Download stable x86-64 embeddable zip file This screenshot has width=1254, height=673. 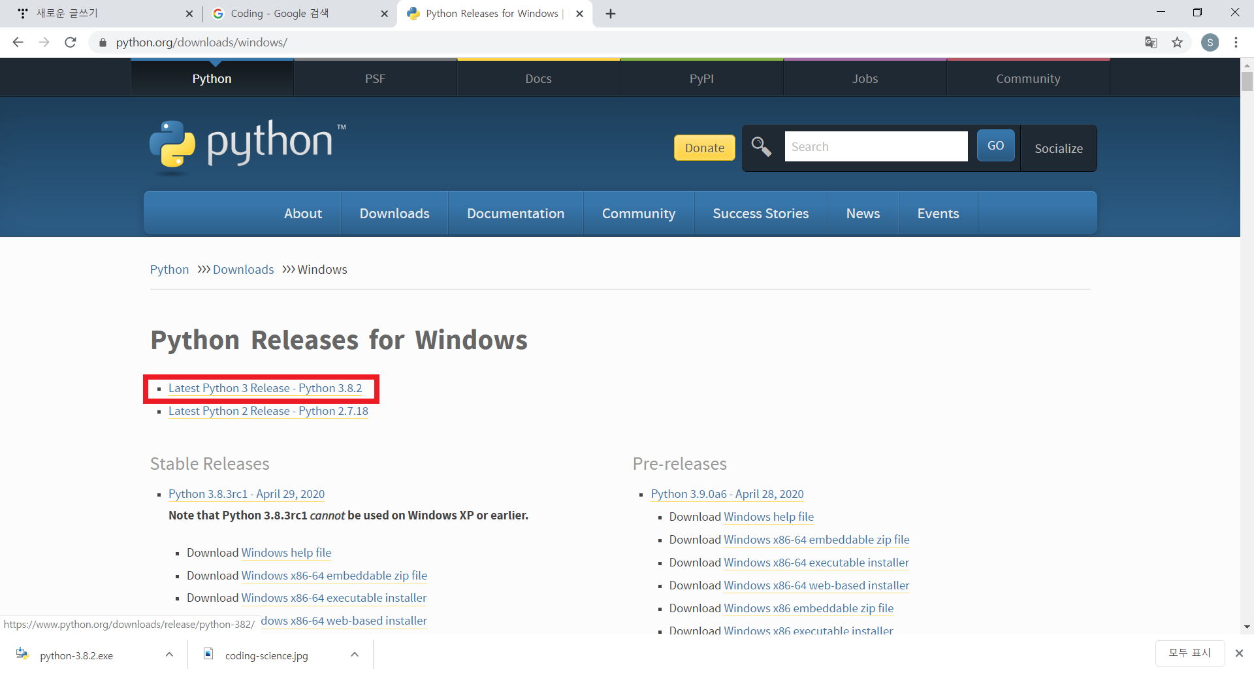click(334, 576)
